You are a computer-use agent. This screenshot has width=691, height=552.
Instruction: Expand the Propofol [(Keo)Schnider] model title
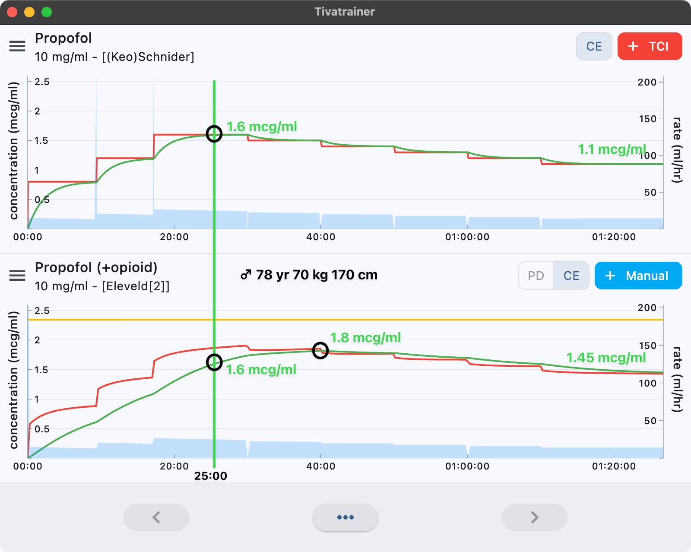tap(114, 47)
